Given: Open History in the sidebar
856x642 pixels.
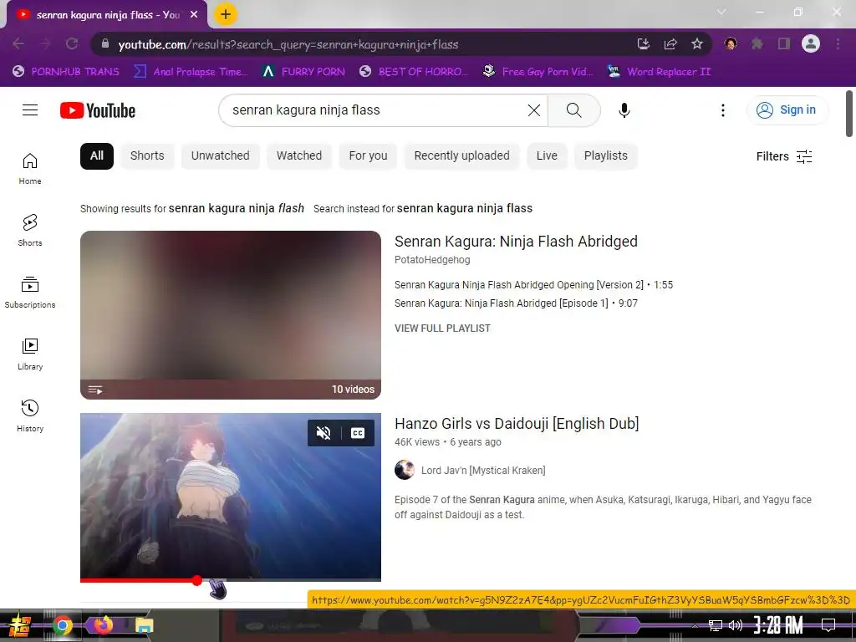Looking at the screenshot, I should click(30, 416).
